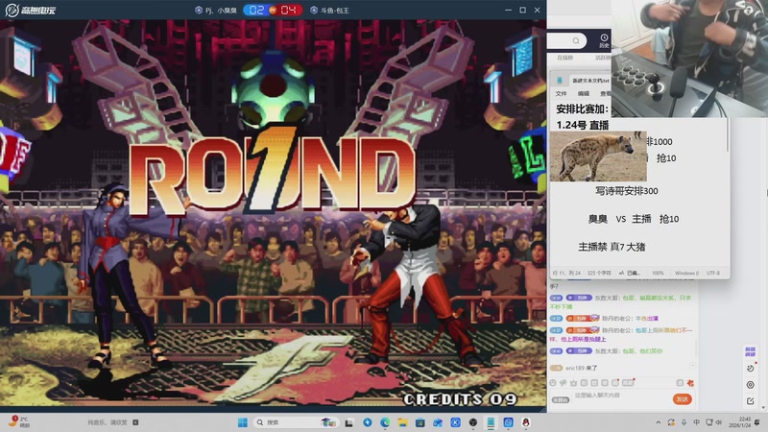Open the History (历史) clock icon
This screenshot has width=768, height=432.
(605, 40)
